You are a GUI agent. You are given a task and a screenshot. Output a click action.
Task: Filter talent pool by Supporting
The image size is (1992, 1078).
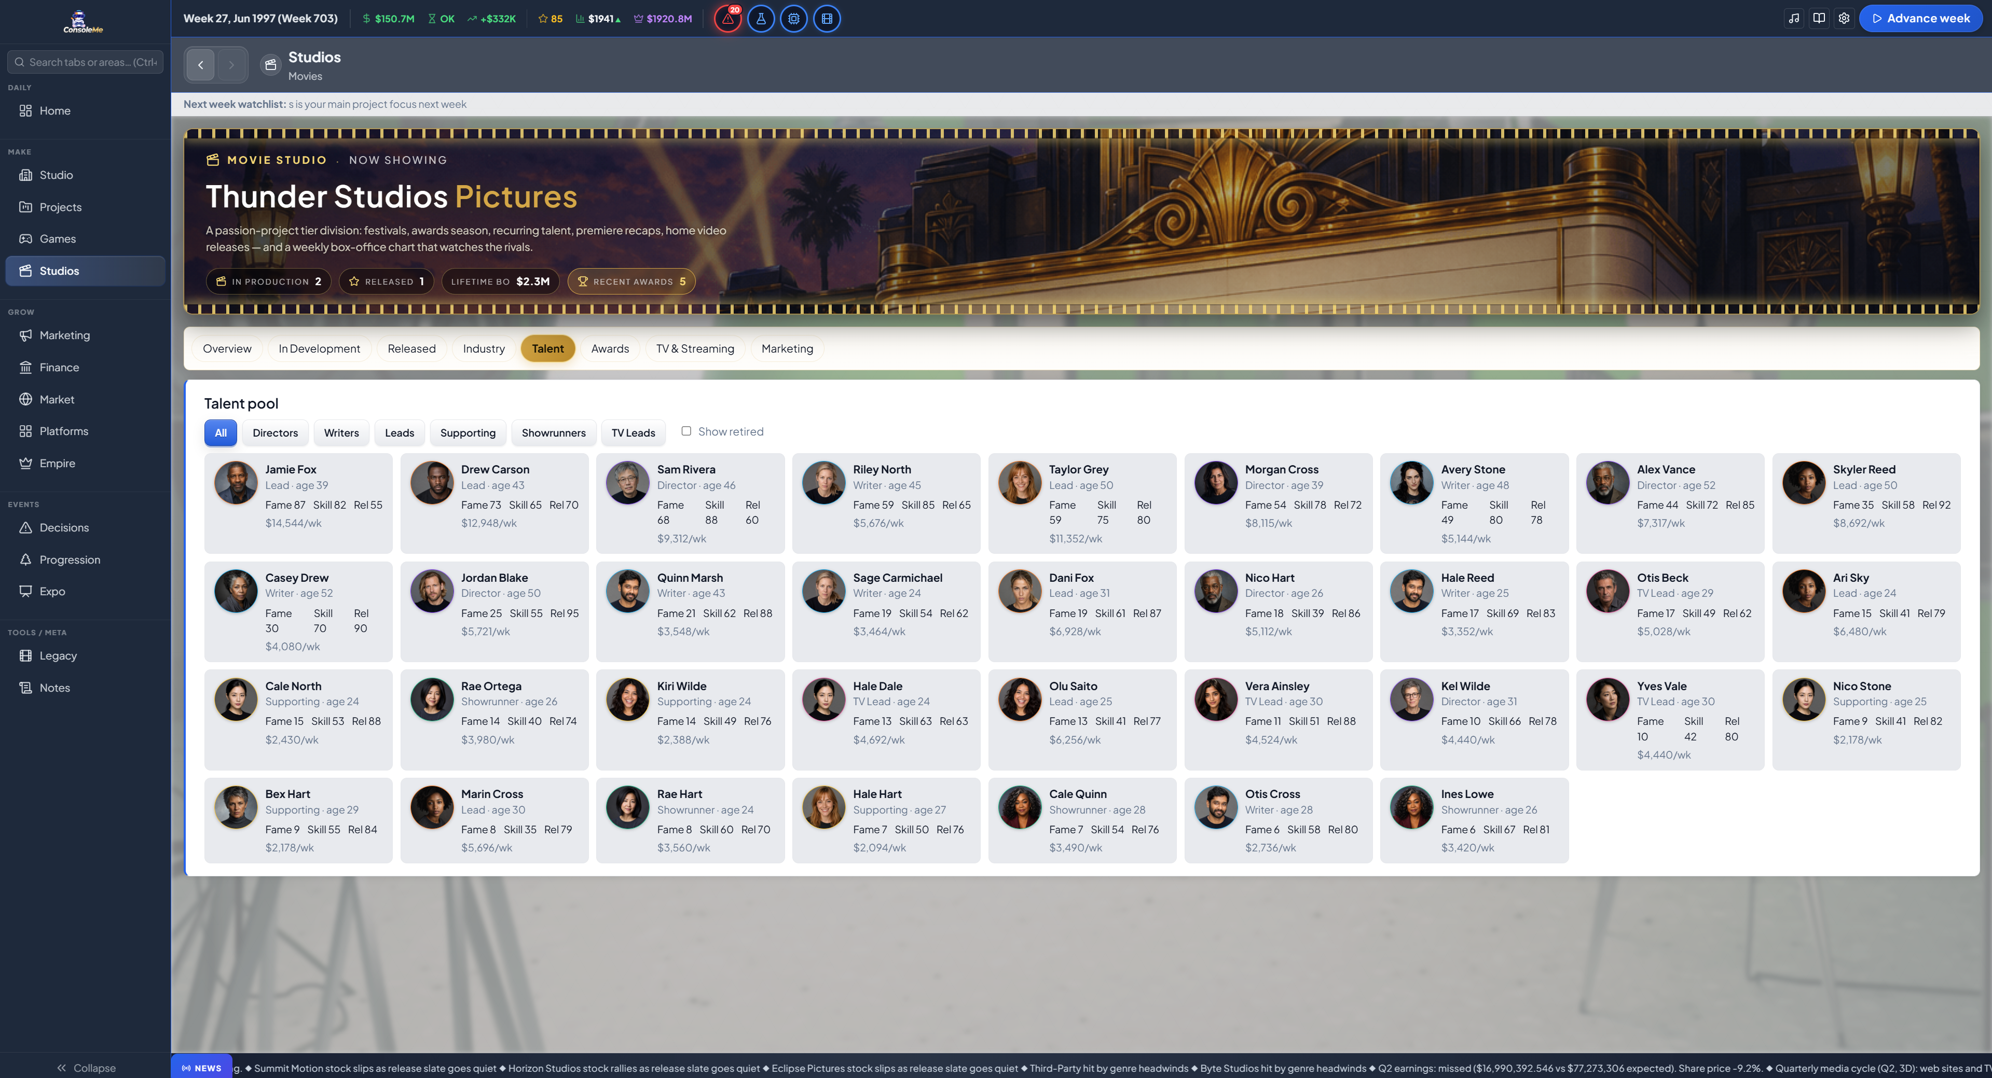(468, 433)
